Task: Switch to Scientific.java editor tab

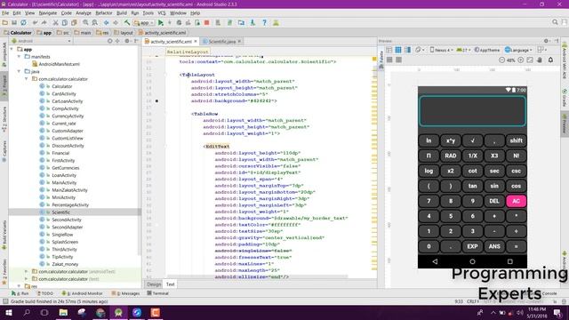Action: tap(221, 42)
